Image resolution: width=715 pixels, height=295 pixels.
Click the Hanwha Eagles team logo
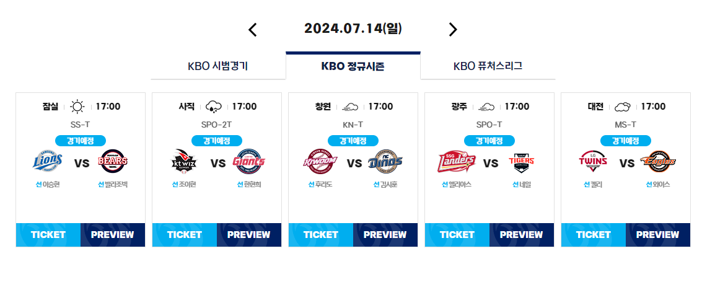657,162
